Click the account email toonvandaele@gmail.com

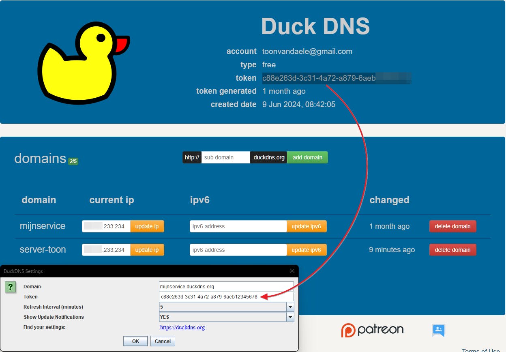tap(307, 52)
